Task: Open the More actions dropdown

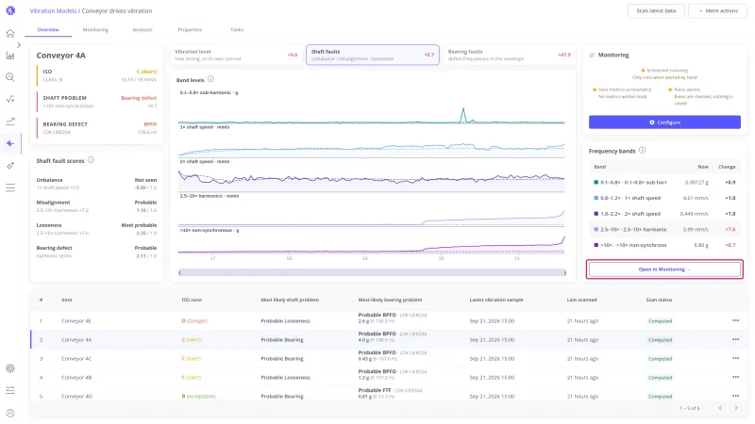Action: pyautogui.click(x=718, y=10)
